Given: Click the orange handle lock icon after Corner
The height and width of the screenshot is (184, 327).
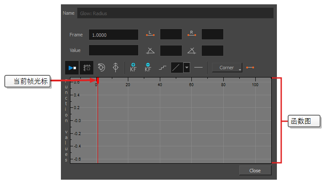Looking at the screenshot, I should coord(250,68).
